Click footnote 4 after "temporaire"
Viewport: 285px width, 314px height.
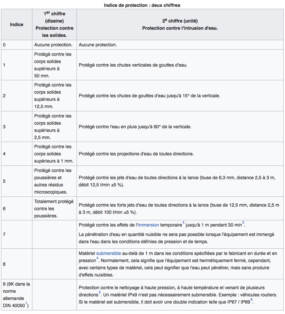click(183, 223)
